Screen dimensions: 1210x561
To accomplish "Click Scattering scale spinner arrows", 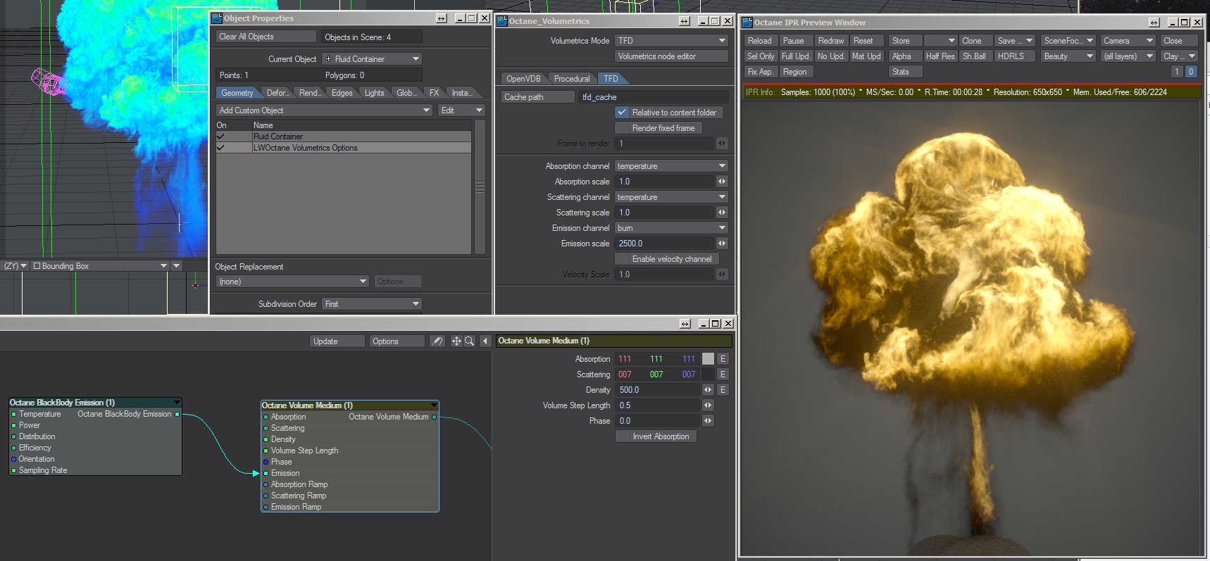I will click(x=722, y=213).
